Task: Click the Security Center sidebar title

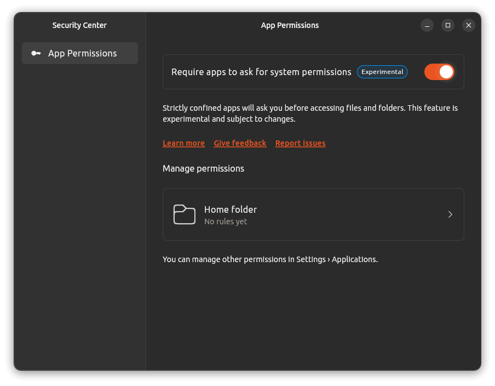Action: coord(79,25)
